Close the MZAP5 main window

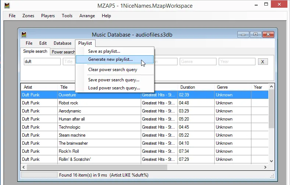(x=279, y=4)
